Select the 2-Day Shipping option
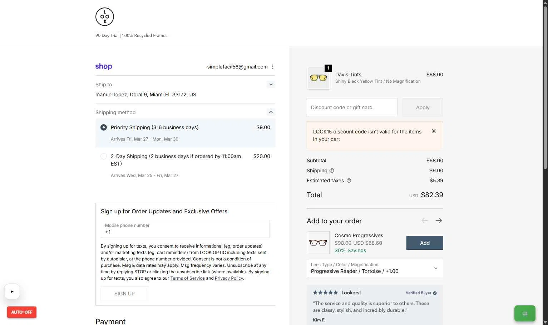The image size is (548, 325). (104, 156)
